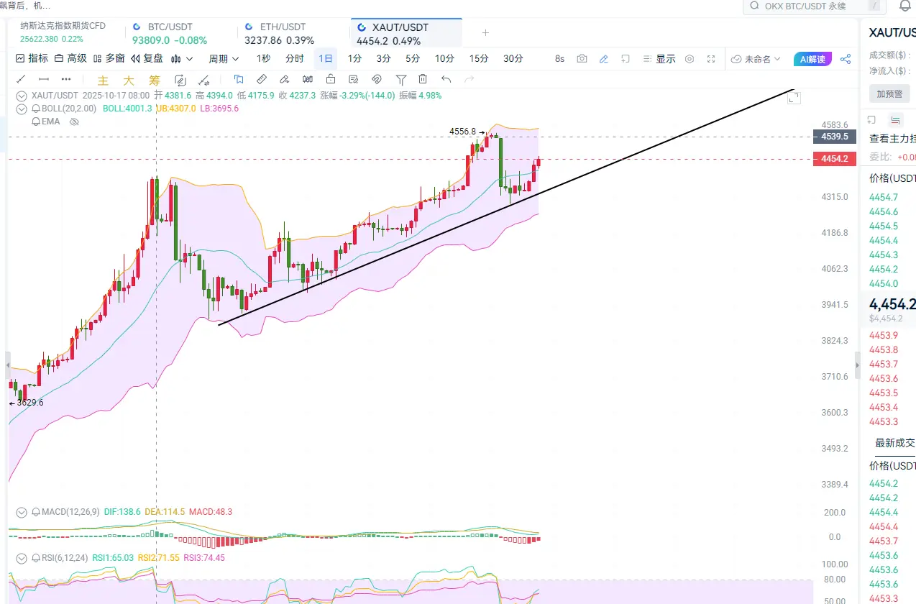Click the magnet snap icon
Image resolution: width=916 pixels, height=604 pixels.
tap(377, 80)
